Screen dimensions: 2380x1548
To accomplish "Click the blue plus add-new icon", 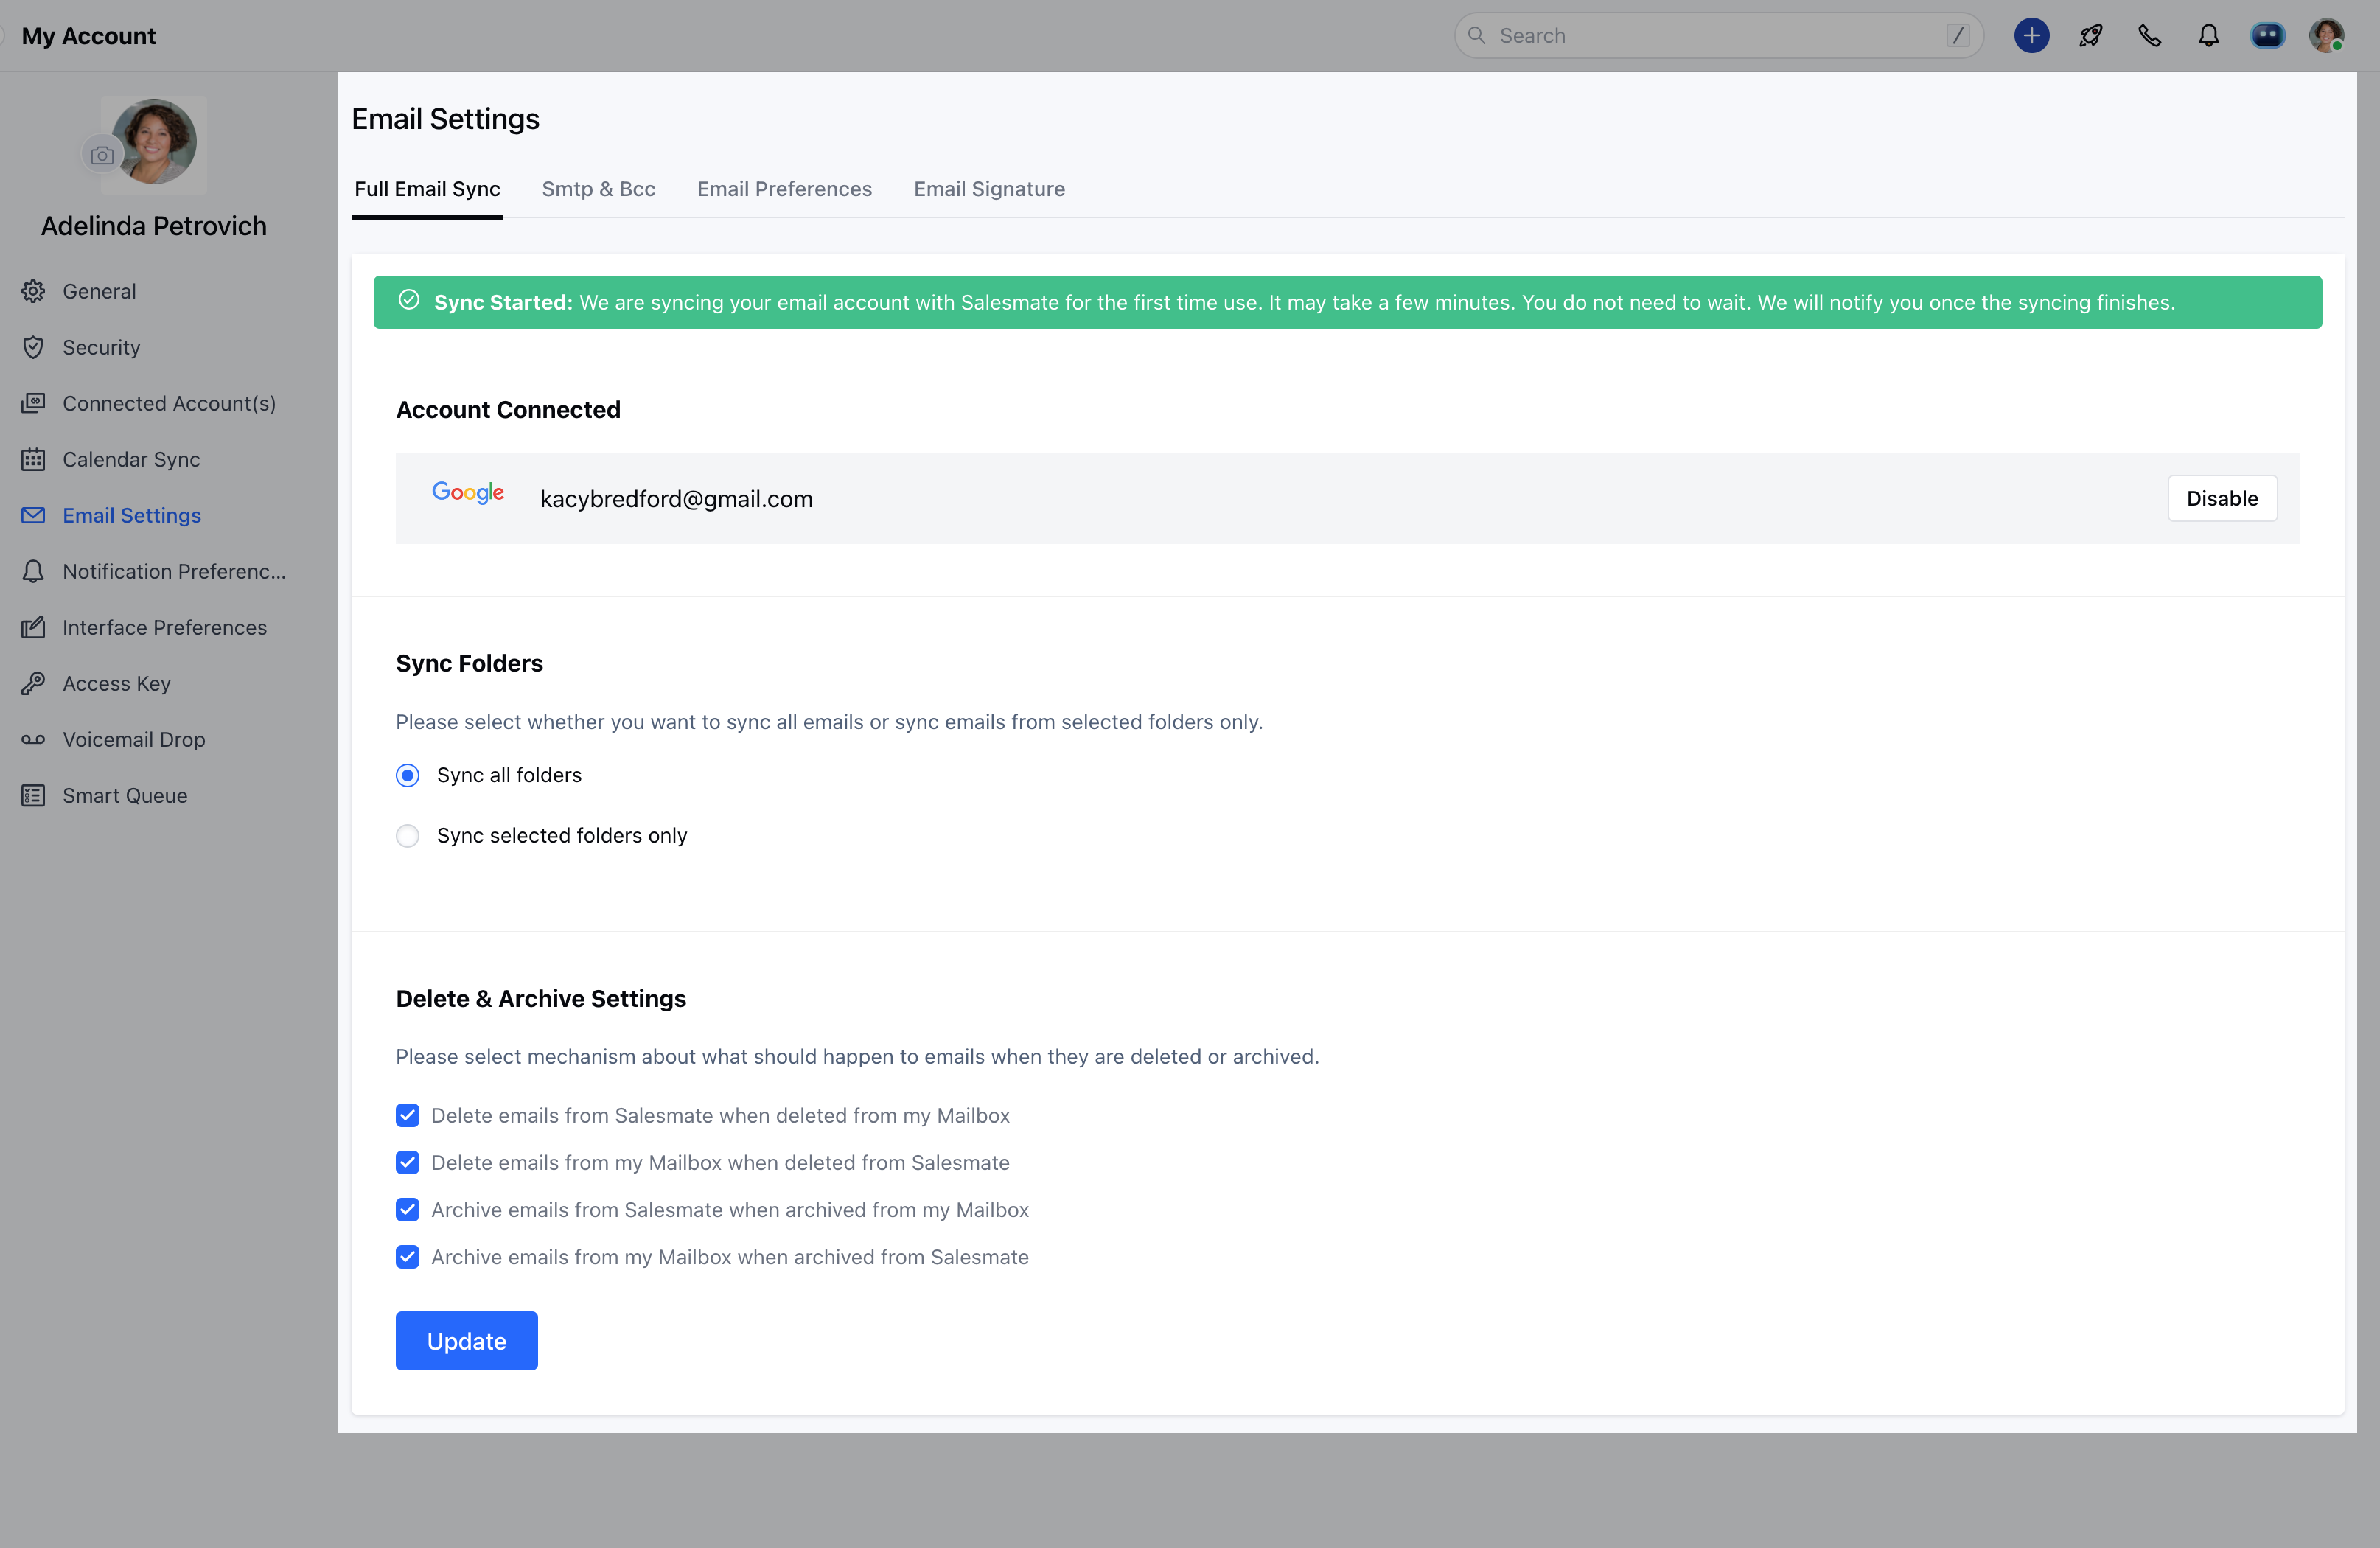I will [2031, 36].
